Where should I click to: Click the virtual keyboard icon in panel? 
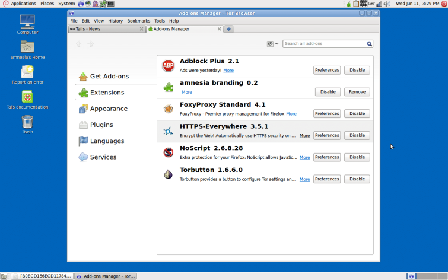pyautogui.click(x=363, y=4)
